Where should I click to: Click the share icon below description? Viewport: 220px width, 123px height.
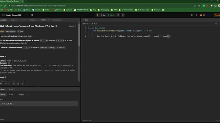click(x=18, y=84)
